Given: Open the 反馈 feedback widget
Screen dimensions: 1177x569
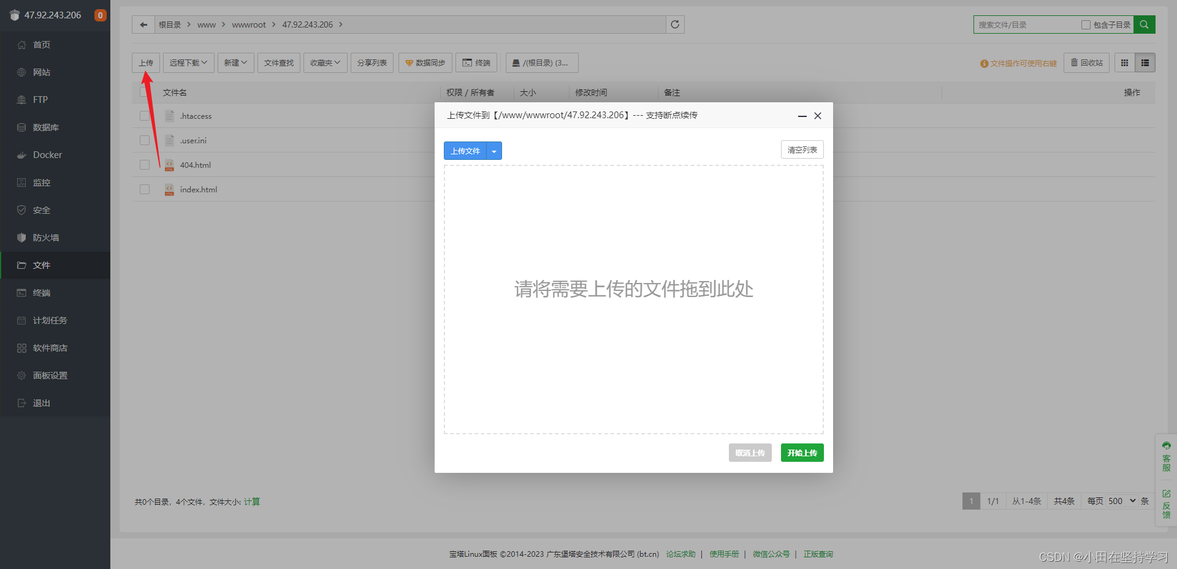Looking at the screenshot, I should [x=1167, y=504].
